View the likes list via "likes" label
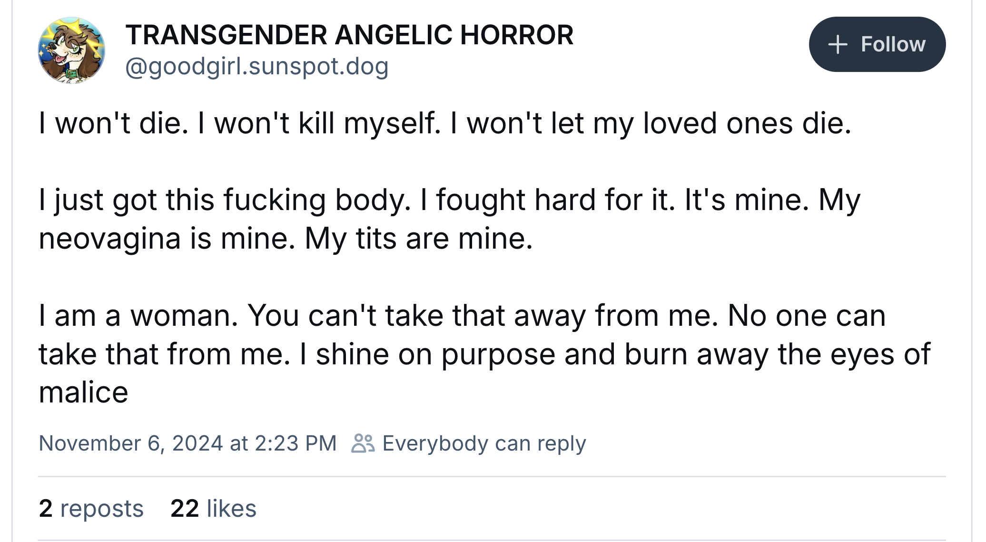Viewport: 986px width, 542px height. click(232, 508)
